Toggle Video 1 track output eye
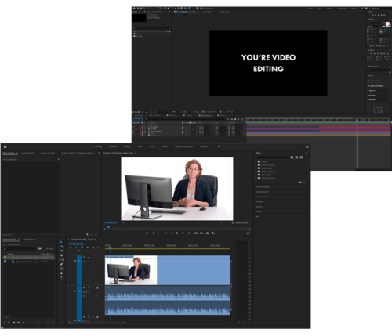Screen dimensions: 392x336 click(89, 258)
